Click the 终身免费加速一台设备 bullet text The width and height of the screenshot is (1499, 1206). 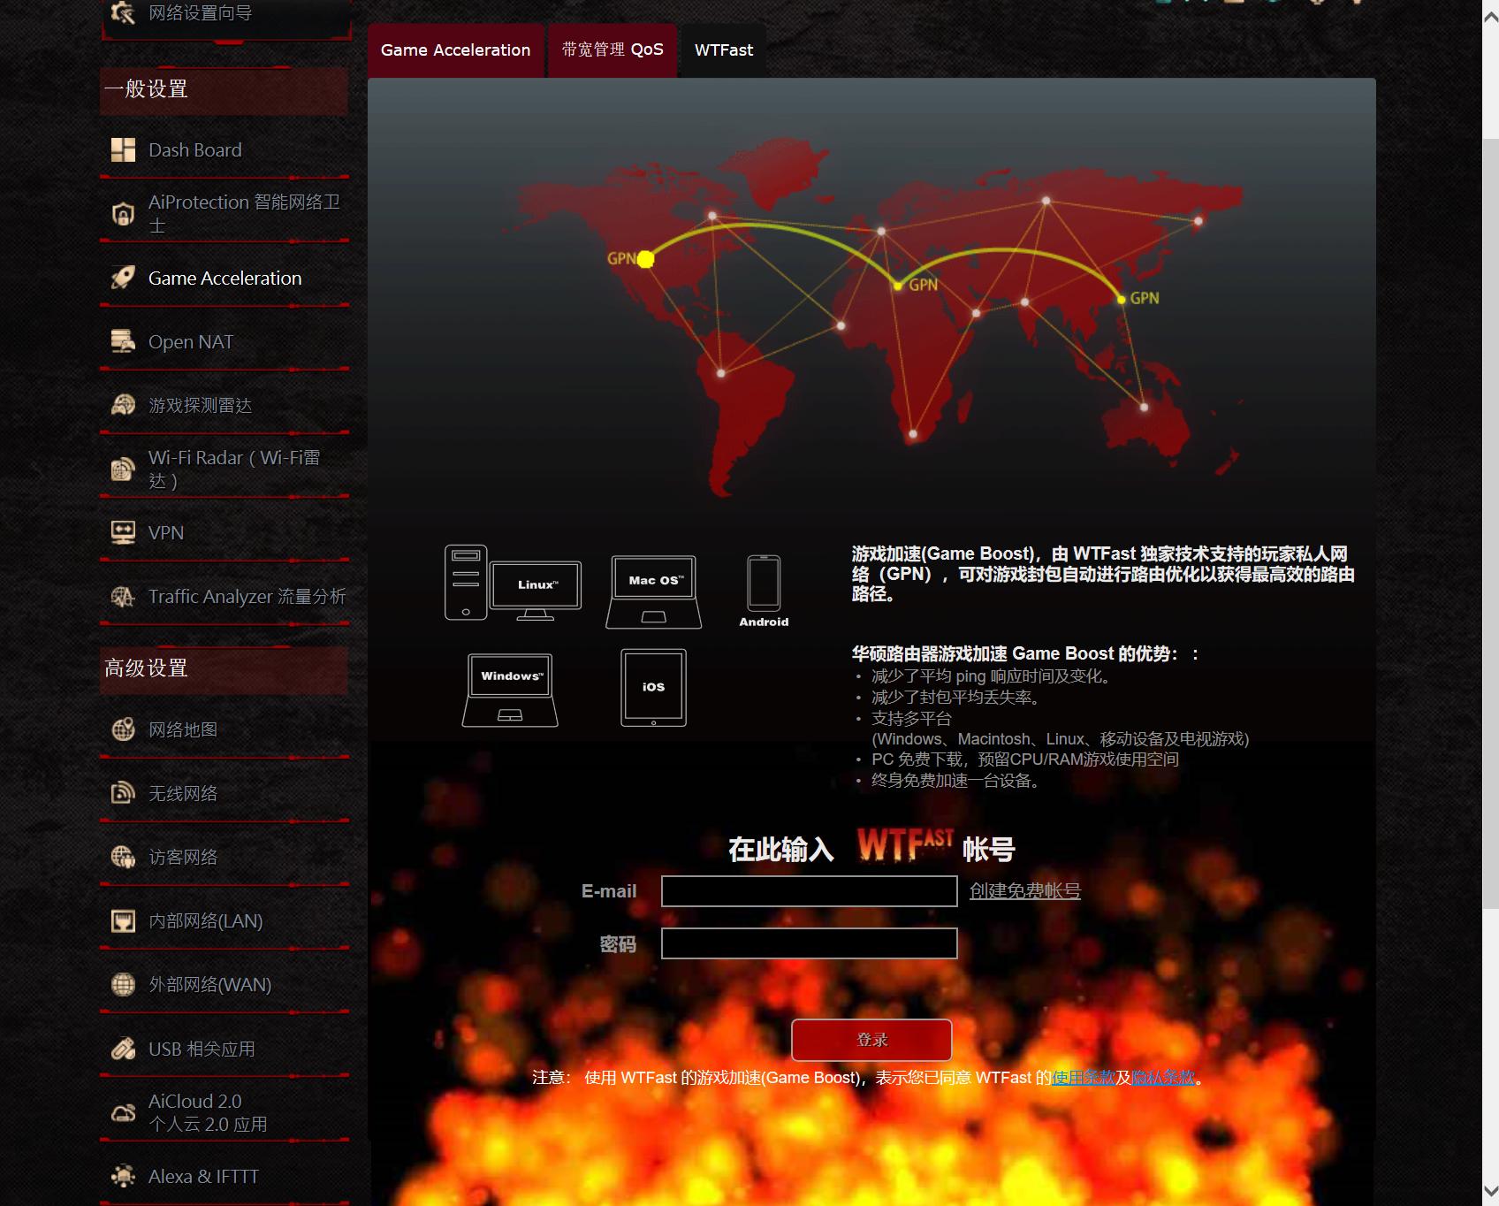pyautogui.click(x=956, y=781)
